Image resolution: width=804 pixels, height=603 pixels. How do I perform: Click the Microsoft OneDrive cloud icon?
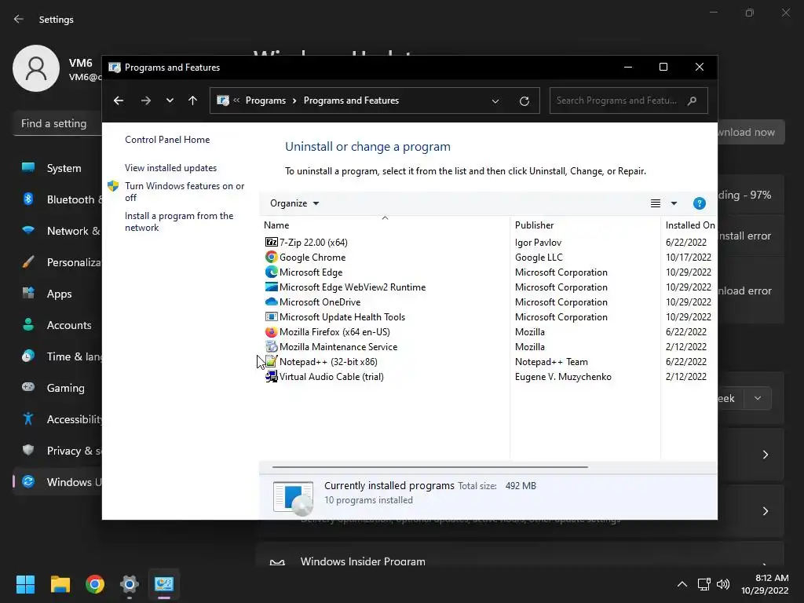click(271, 301)
